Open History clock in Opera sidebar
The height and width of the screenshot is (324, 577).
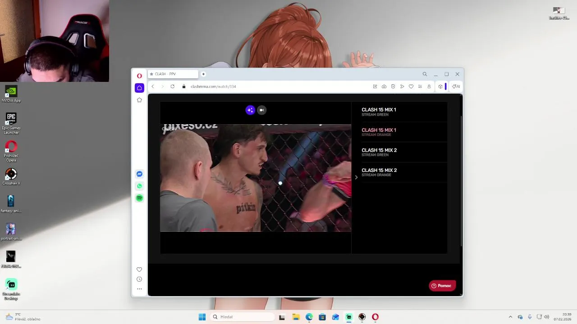pyautogui.click(x=139, y=279)
